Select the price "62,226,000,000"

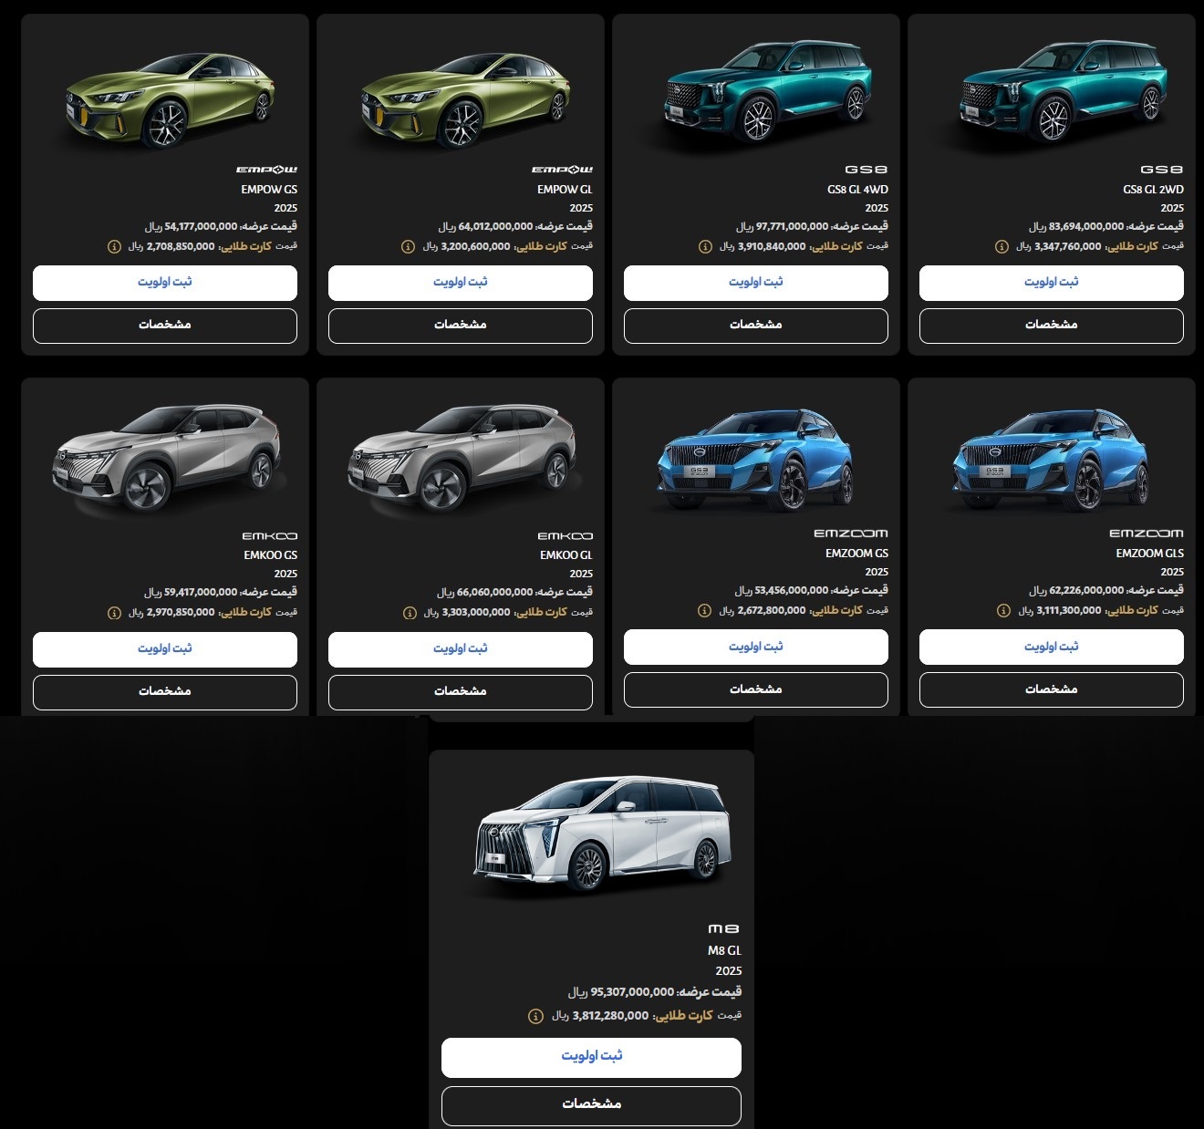click(x=1086, y=591)
